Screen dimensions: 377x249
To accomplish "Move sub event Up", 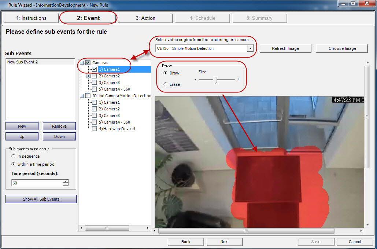I will 22,136.
